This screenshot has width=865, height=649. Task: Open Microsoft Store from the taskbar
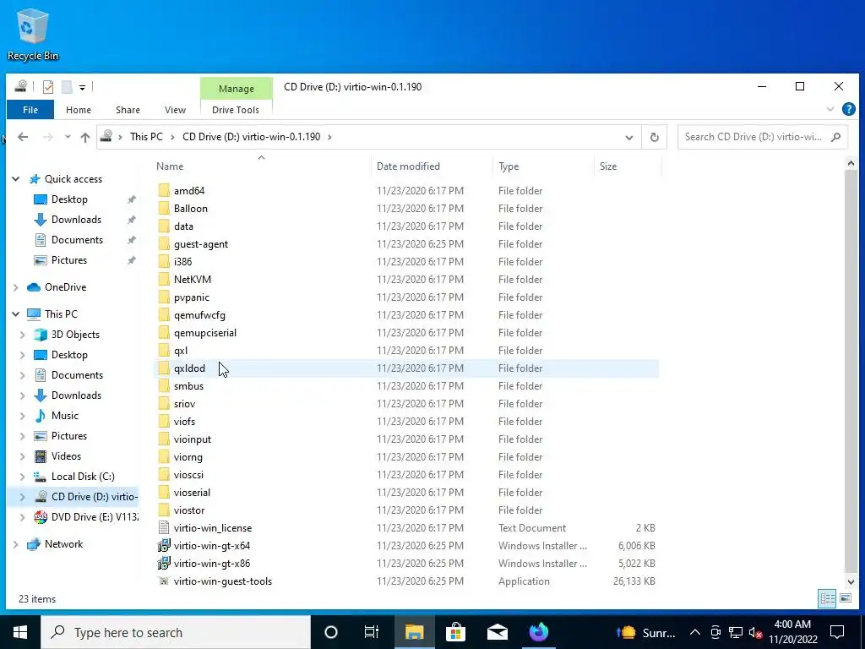tap(455, 632)
